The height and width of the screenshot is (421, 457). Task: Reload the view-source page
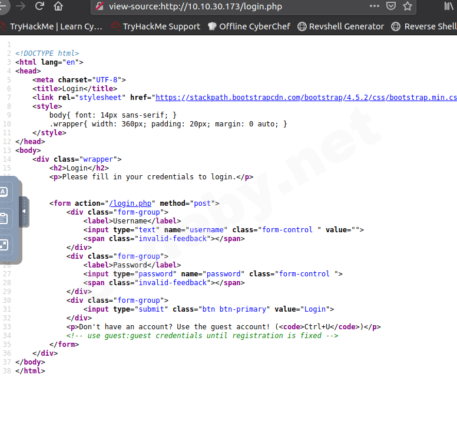click(x=39, y=6)
